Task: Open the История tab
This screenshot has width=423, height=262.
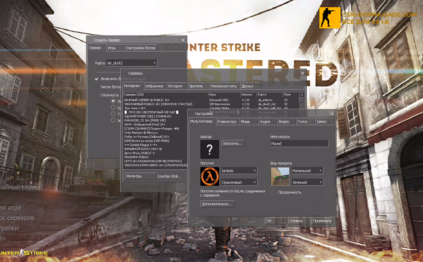Action: tap(176, 86)
